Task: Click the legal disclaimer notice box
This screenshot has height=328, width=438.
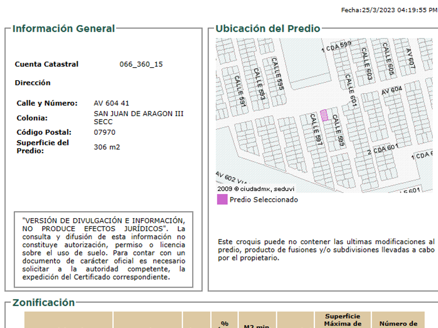Action: click(x=103, y=249)
